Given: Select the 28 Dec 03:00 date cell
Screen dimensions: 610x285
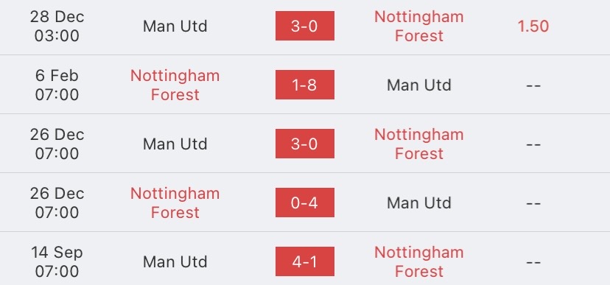Looking at the screenshot, I should click(x=57, y=26).
